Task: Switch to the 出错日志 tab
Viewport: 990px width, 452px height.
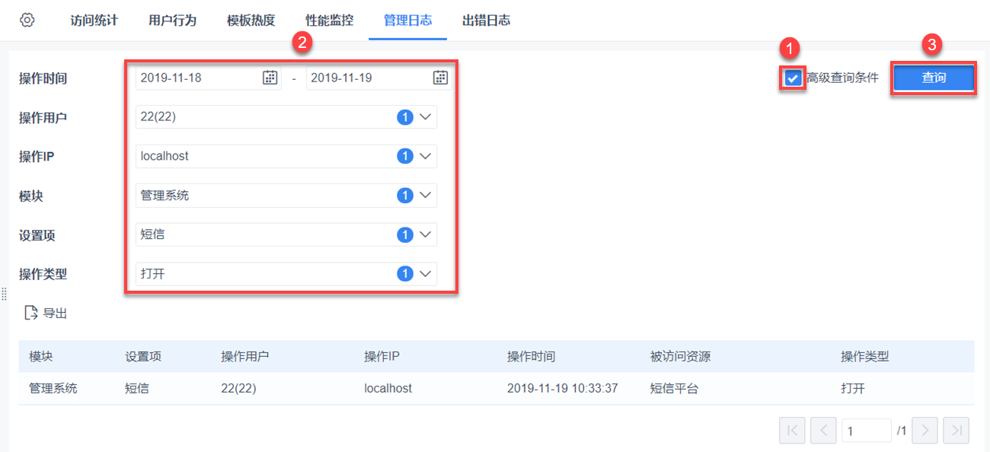Action: coord(487,21)
